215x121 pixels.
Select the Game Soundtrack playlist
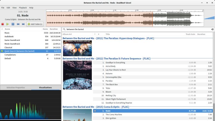click(x=31, y=40)
